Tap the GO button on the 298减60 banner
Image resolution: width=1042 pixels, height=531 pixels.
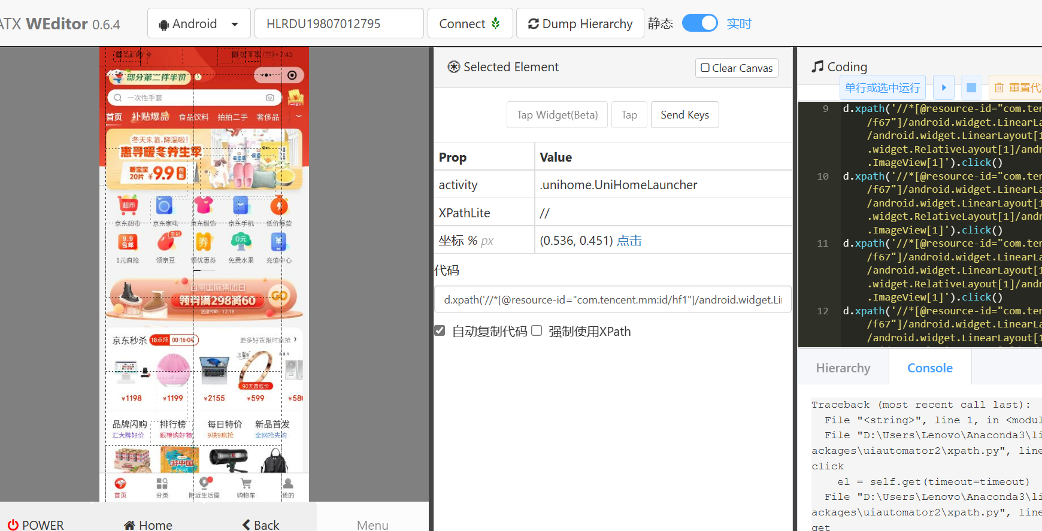[x=280, y=295]
